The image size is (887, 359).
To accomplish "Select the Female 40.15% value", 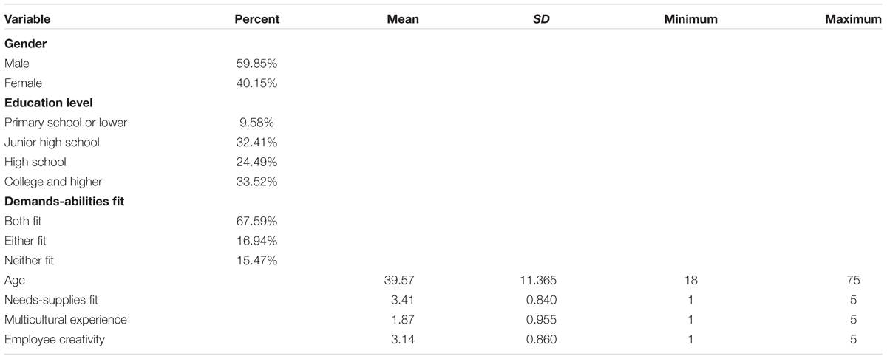I will click(256, 83).
